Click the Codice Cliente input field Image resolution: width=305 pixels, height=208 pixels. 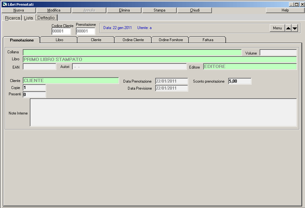coord(61,31)
